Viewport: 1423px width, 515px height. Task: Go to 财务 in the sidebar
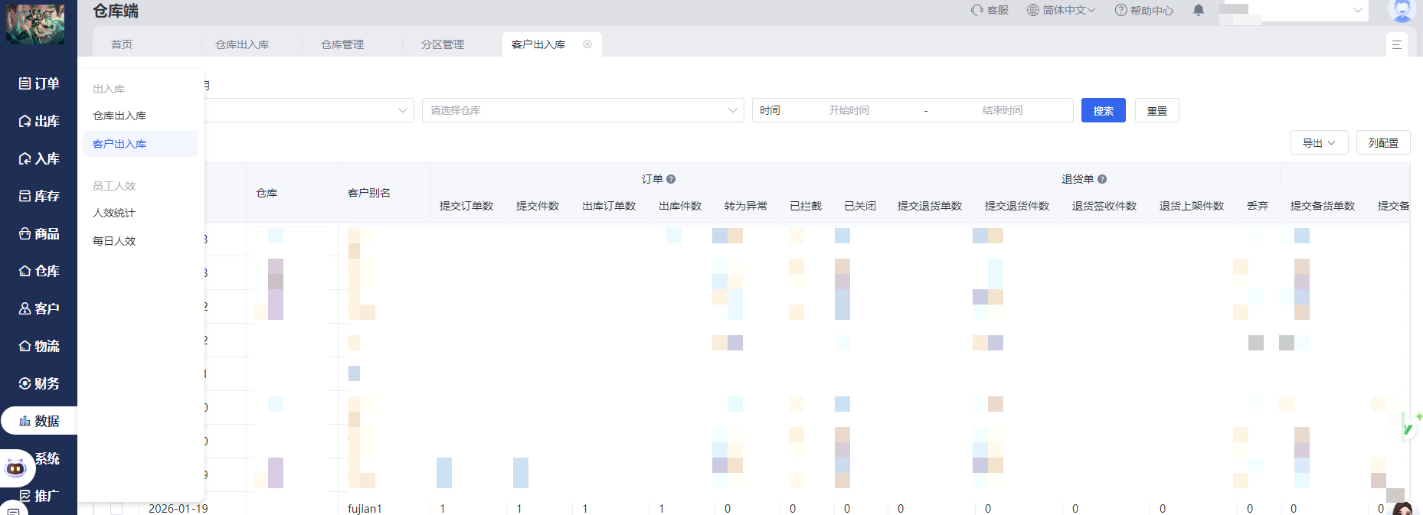coord(39,383)
